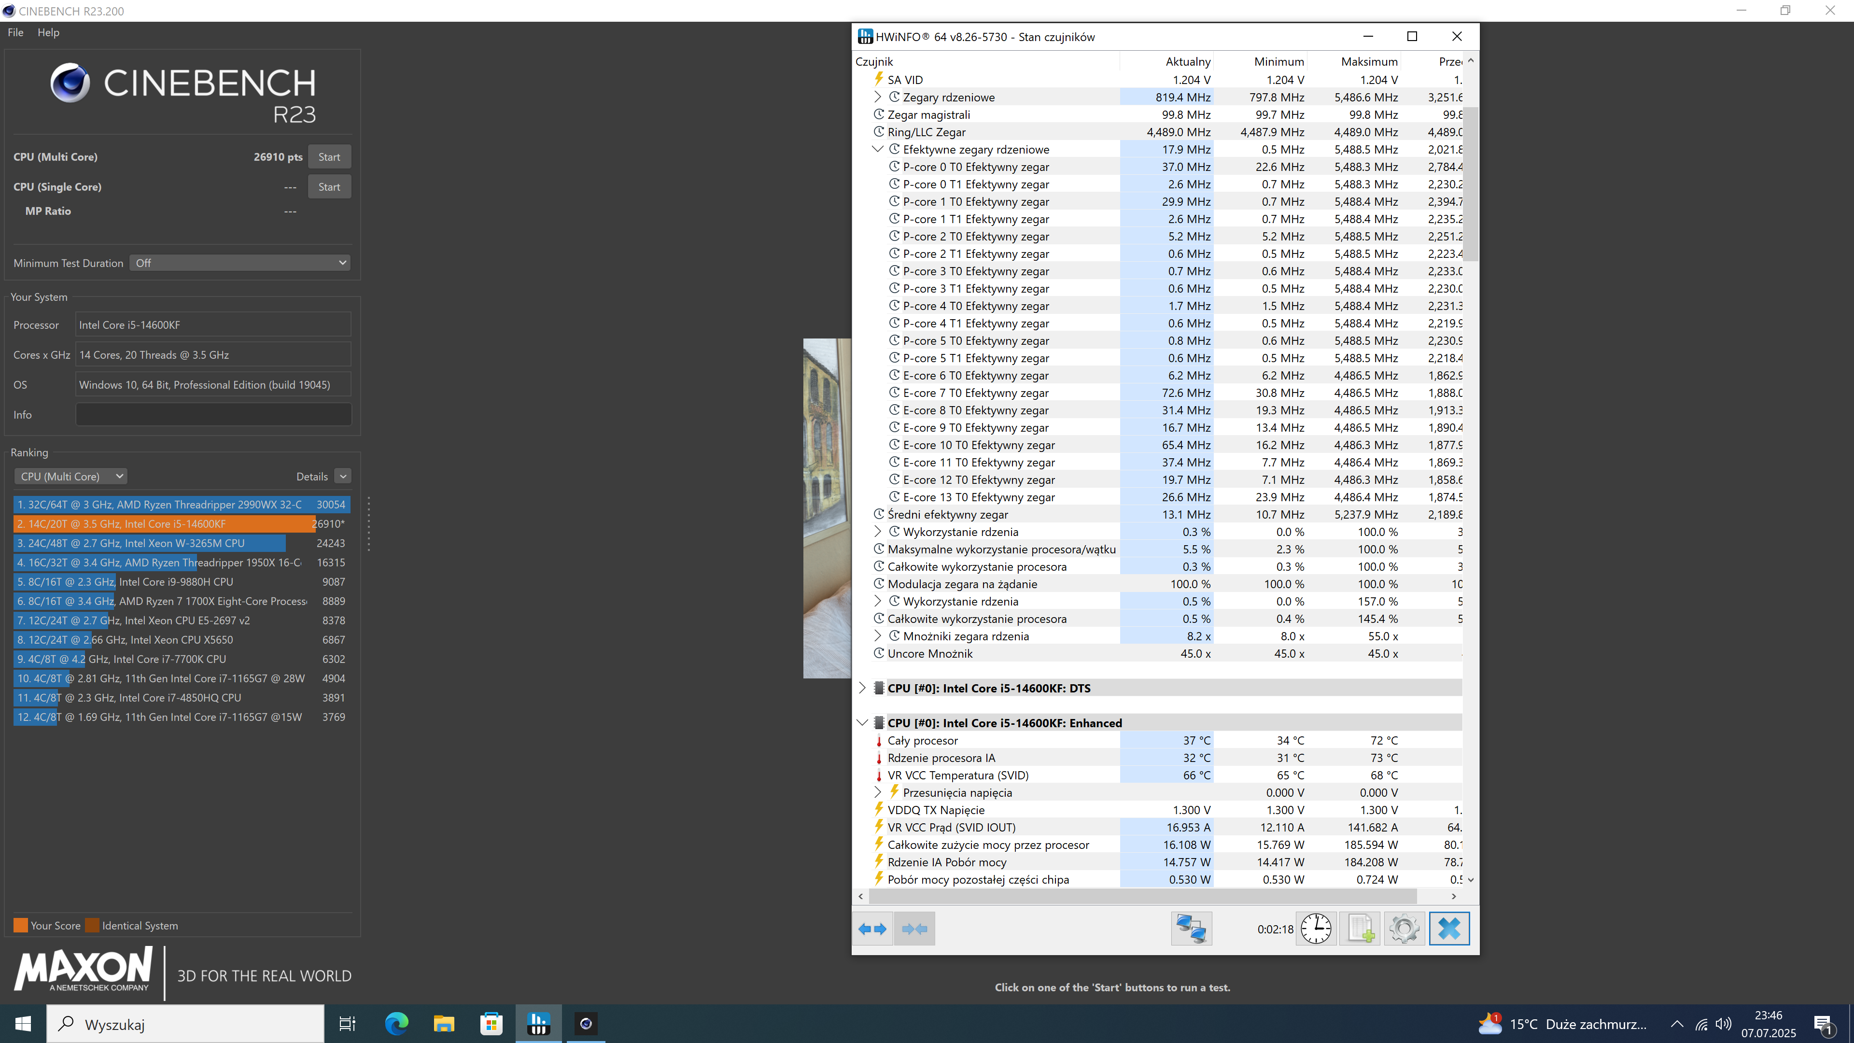This screenshot has width=1854, height=1043.
Task: Expand the Zegary rdzeniowe row
Action: [877, 97]
